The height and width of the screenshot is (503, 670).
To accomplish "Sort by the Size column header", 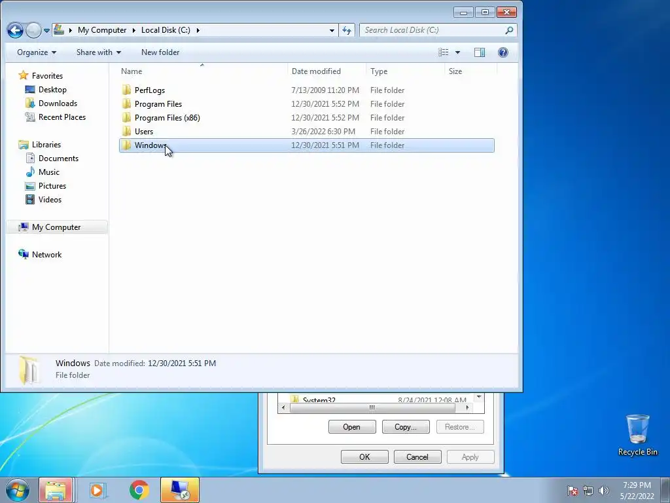I will [455, 71].
